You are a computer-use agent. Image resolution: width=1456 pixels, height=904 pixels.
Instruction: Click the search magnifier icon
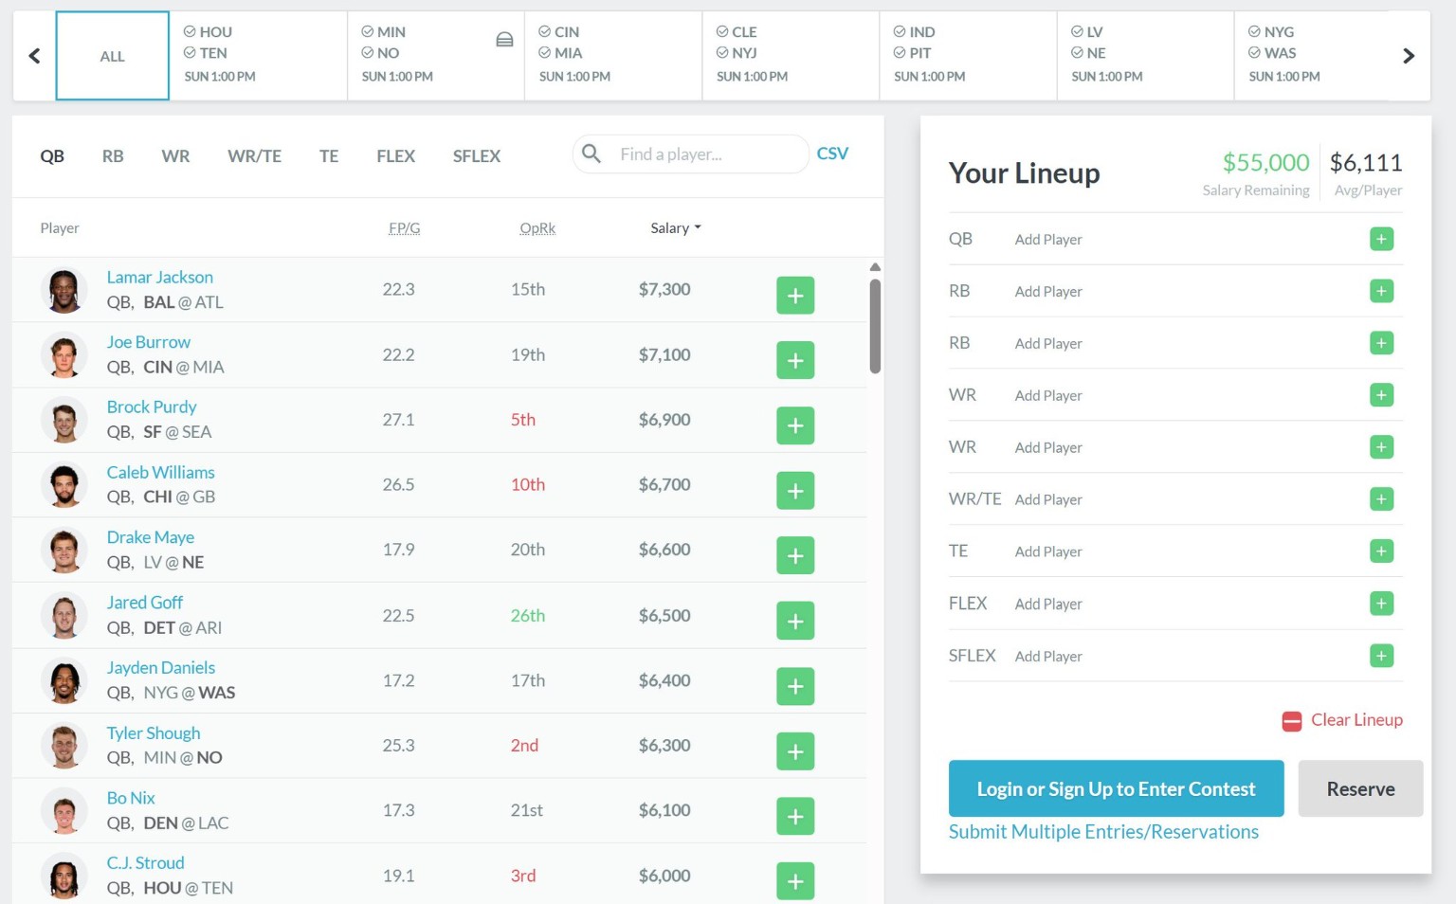pos(591,154)
